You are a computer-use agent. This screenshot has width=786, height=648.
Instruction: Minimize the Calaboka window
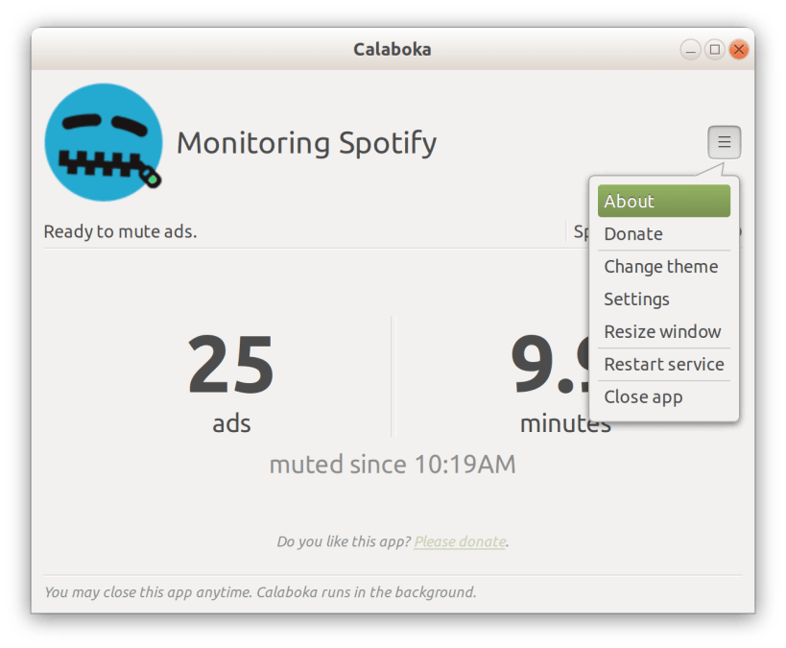click(x=690, y=50)
